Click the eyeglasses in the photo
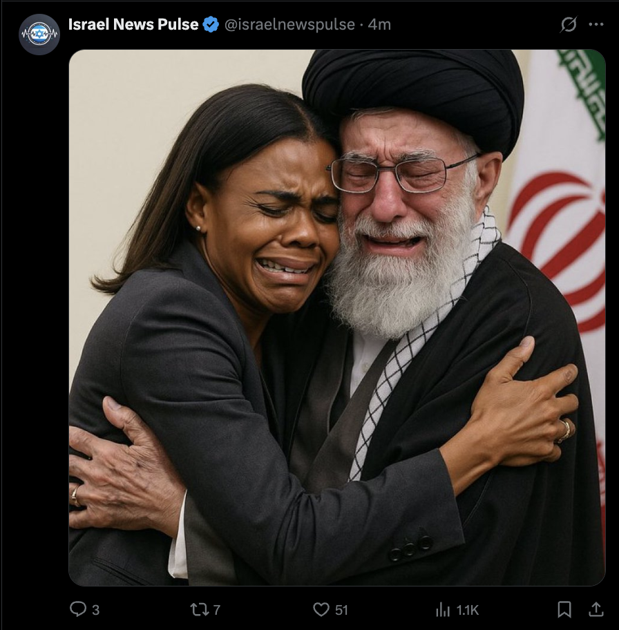The image size is (619, 630). coord(402,173)
